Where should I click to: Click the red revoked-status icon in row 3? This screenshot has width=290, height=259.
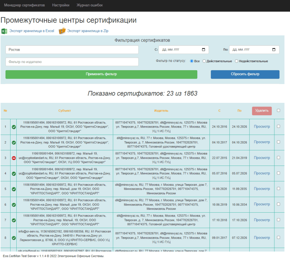[13, 158]
